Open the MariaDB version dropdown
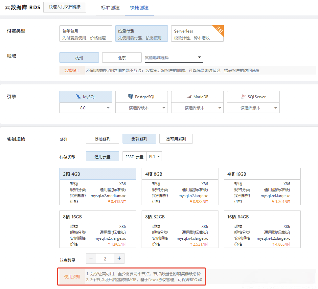318x289 pixels. click(x=197, y=108)
